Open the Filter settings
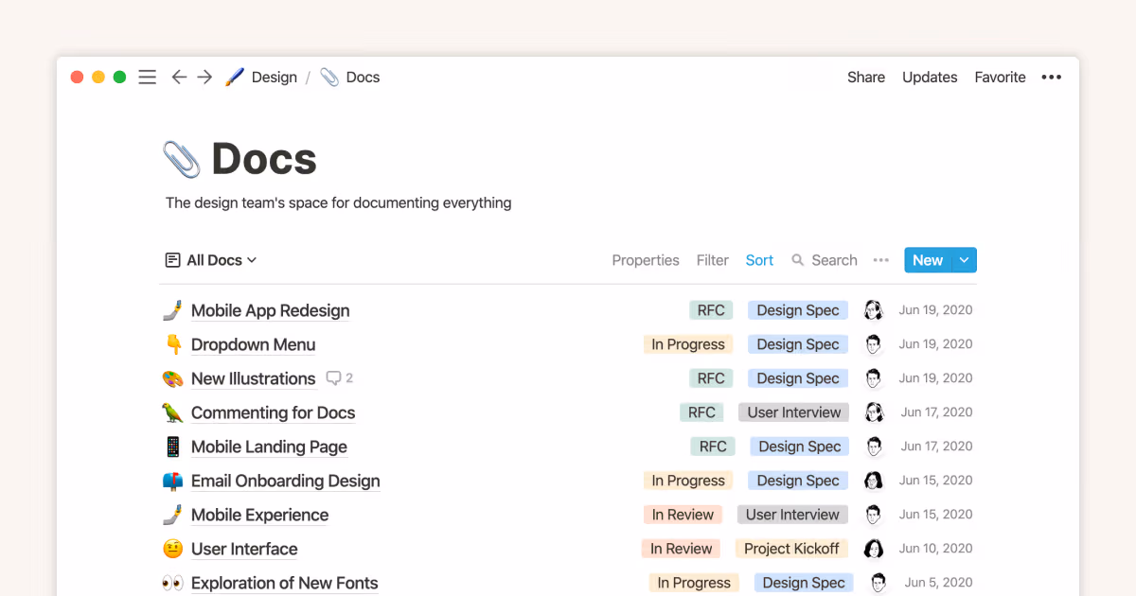The height and width of the screenshot is (596, 1136). 712,260
